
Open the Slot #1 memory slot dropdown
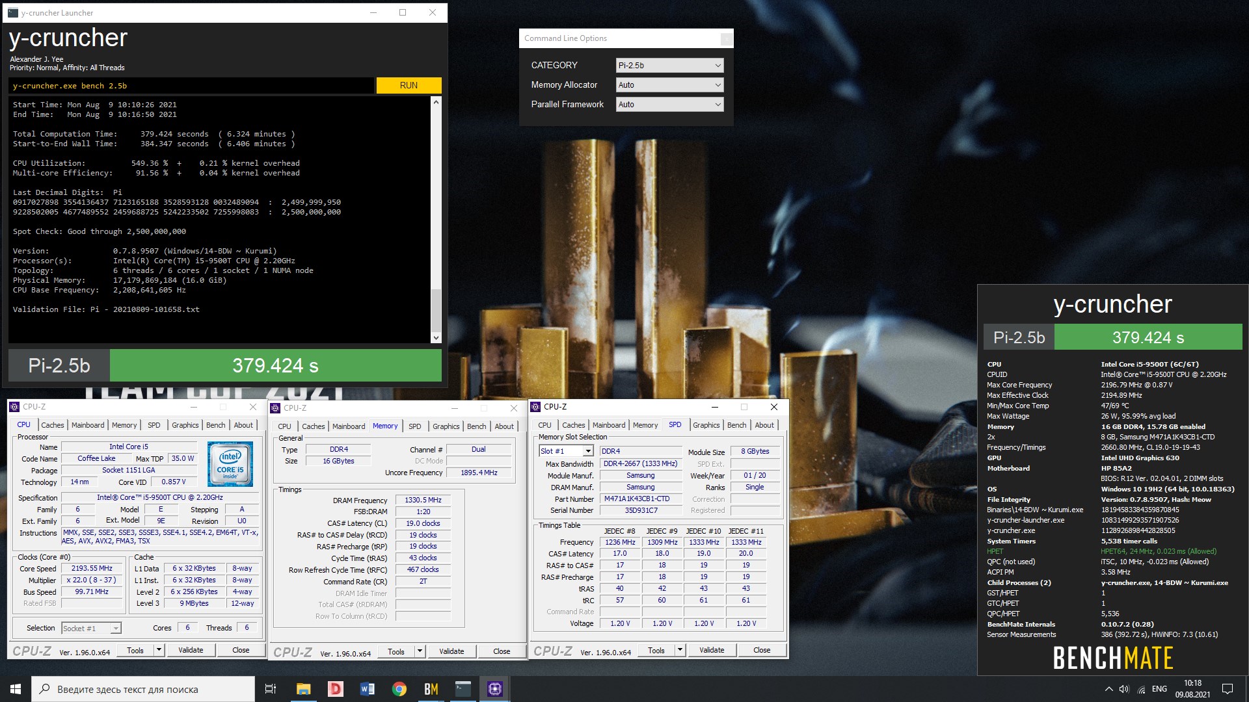[x=566, y=451]
